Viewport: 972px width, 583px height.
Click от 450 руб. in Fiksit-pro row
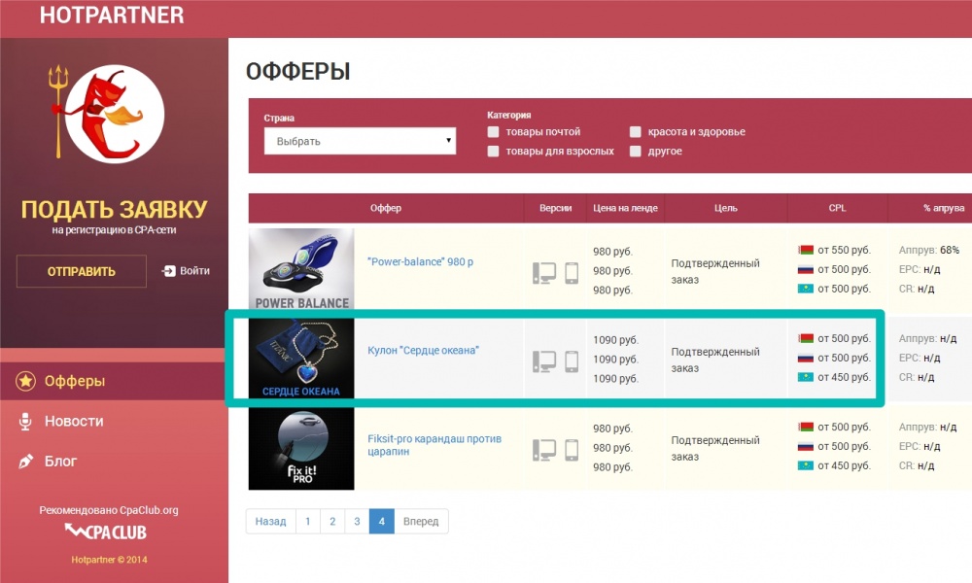844,465
